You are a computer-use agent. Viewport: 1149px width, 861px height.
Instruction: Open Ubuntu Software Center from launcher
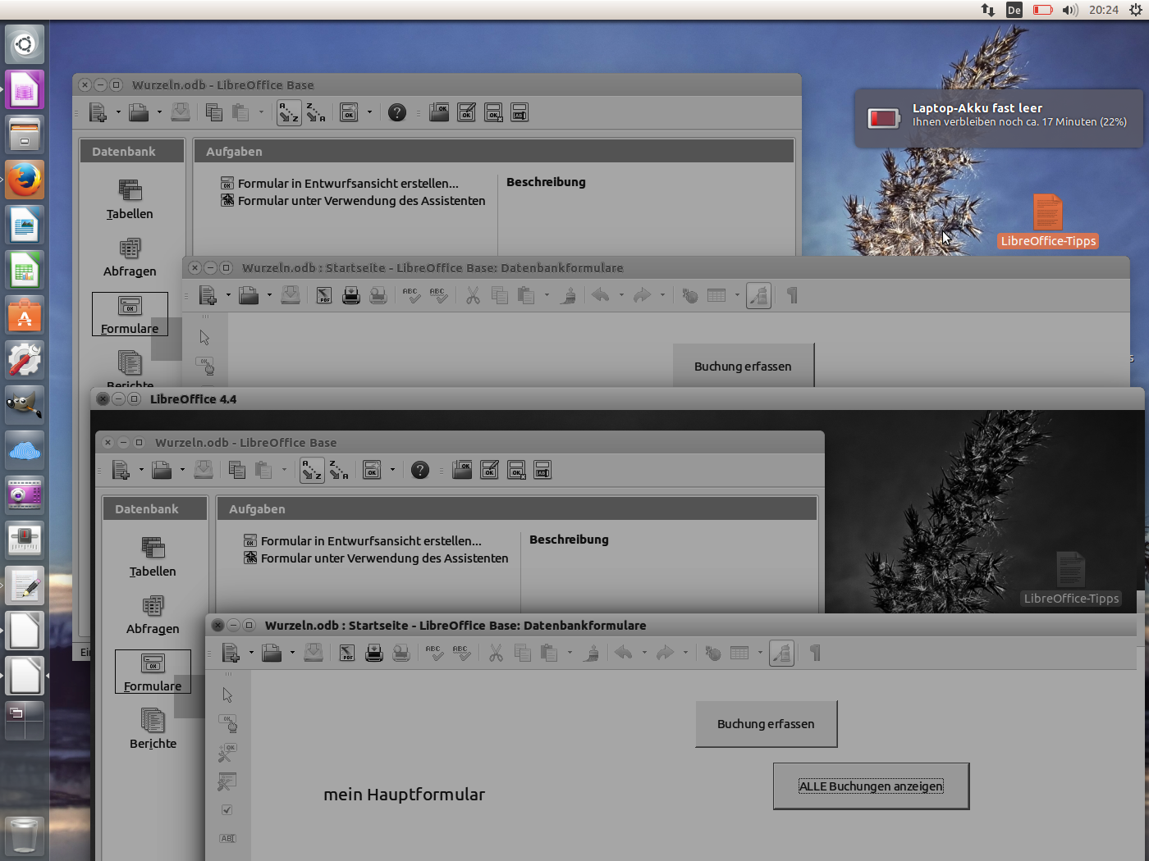tap(25, 315)
